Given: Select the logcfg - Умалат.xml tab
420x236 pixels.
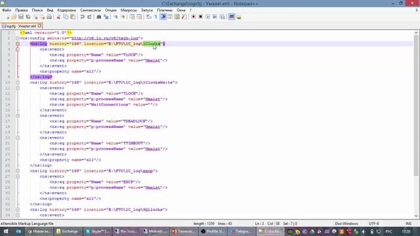Looking at the screenshot, I should tap(22, 26).
